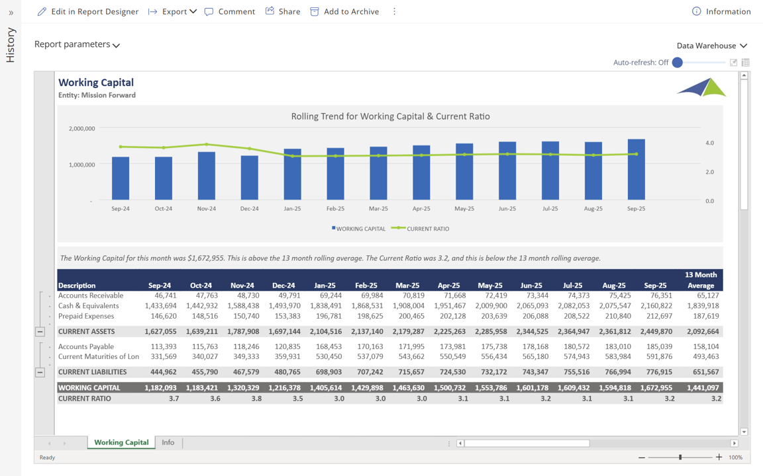
Task: Click the Edit in Report Designer pencil icon
Action: [42, 11]
